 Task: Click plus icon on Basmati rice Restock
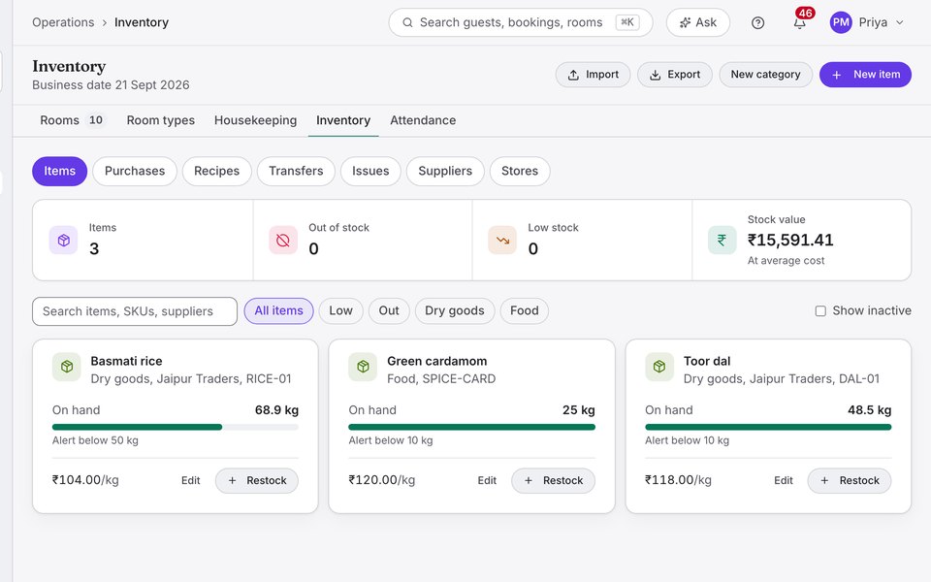pyautogui.click(x=232, y=480)
